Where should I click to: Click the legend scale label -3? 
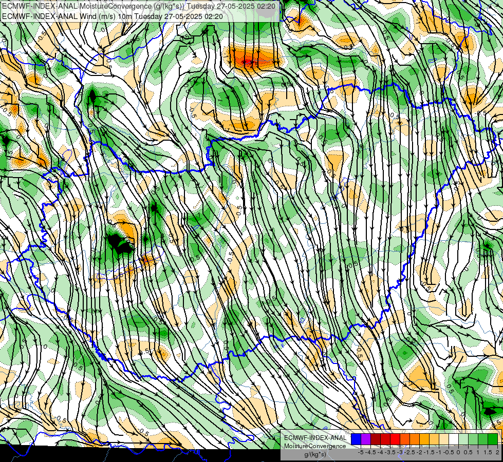(400, 452)
